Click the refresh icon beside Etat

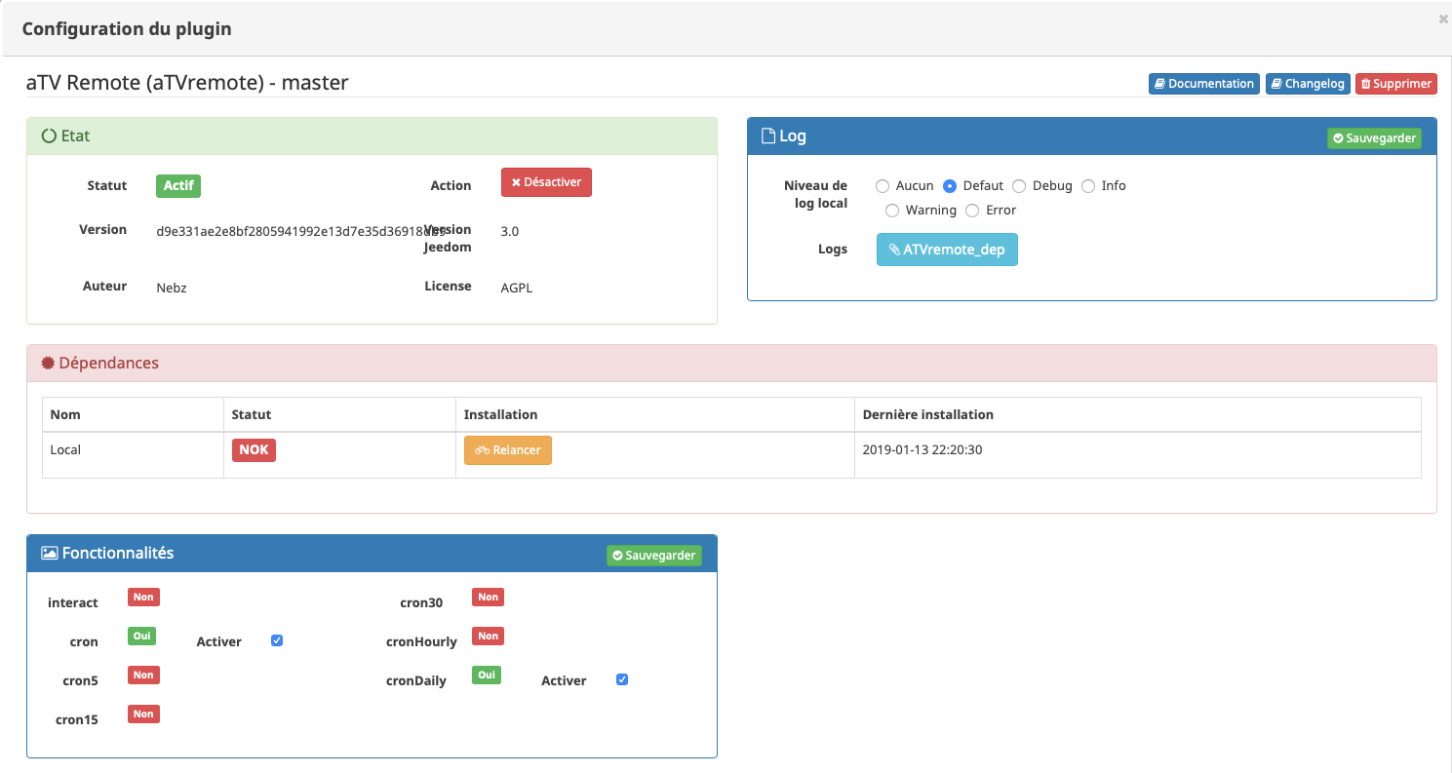click(49, 136)
